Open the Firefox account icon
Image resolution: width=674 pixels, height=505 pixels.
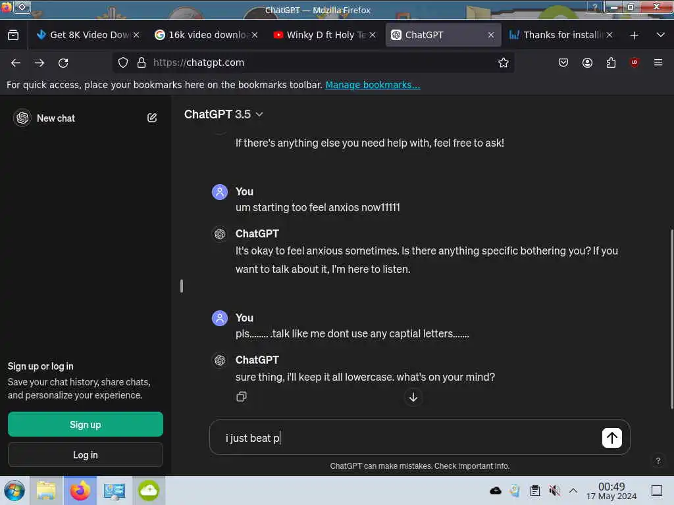tap(587, 62)
